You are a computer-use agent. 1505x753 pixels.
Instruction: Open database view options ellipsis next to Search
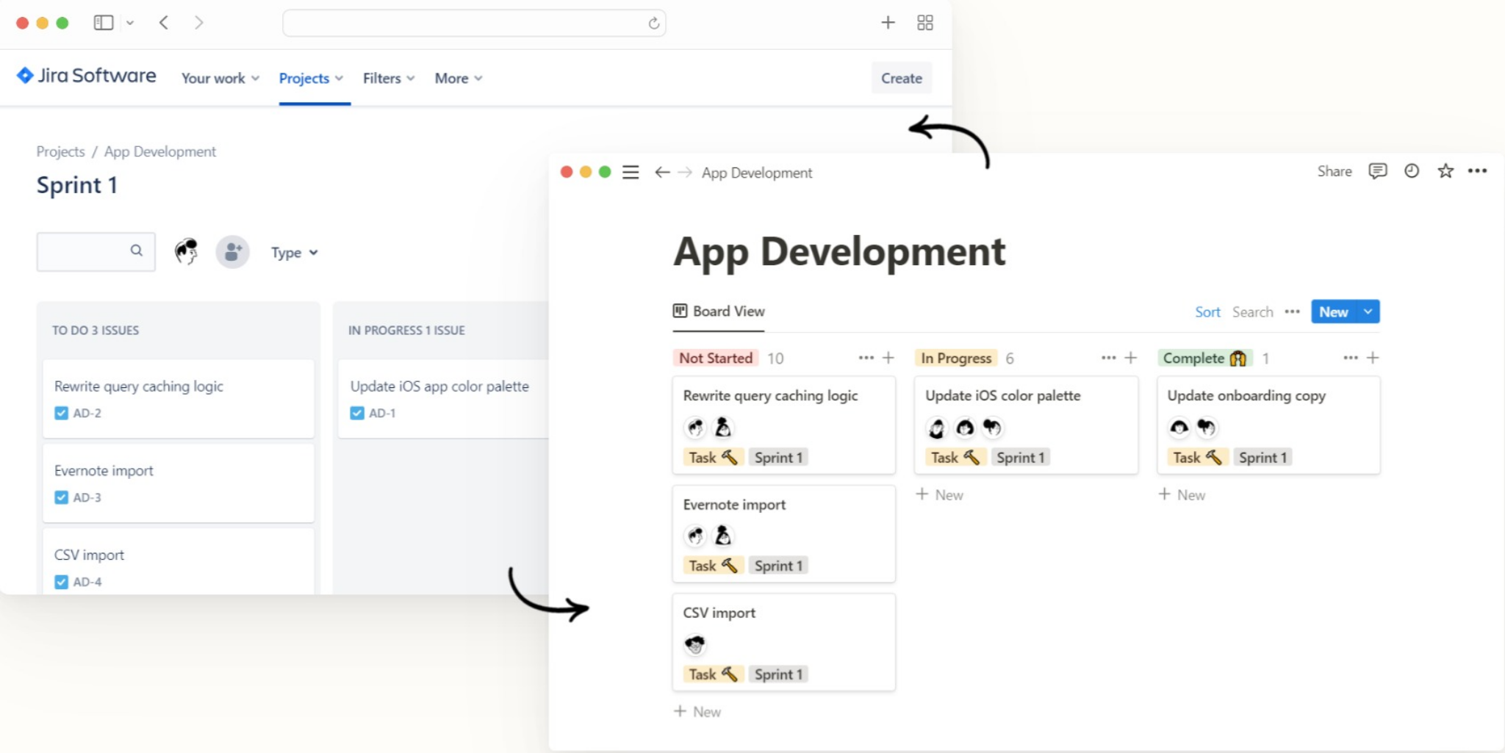click(1293, 312)
